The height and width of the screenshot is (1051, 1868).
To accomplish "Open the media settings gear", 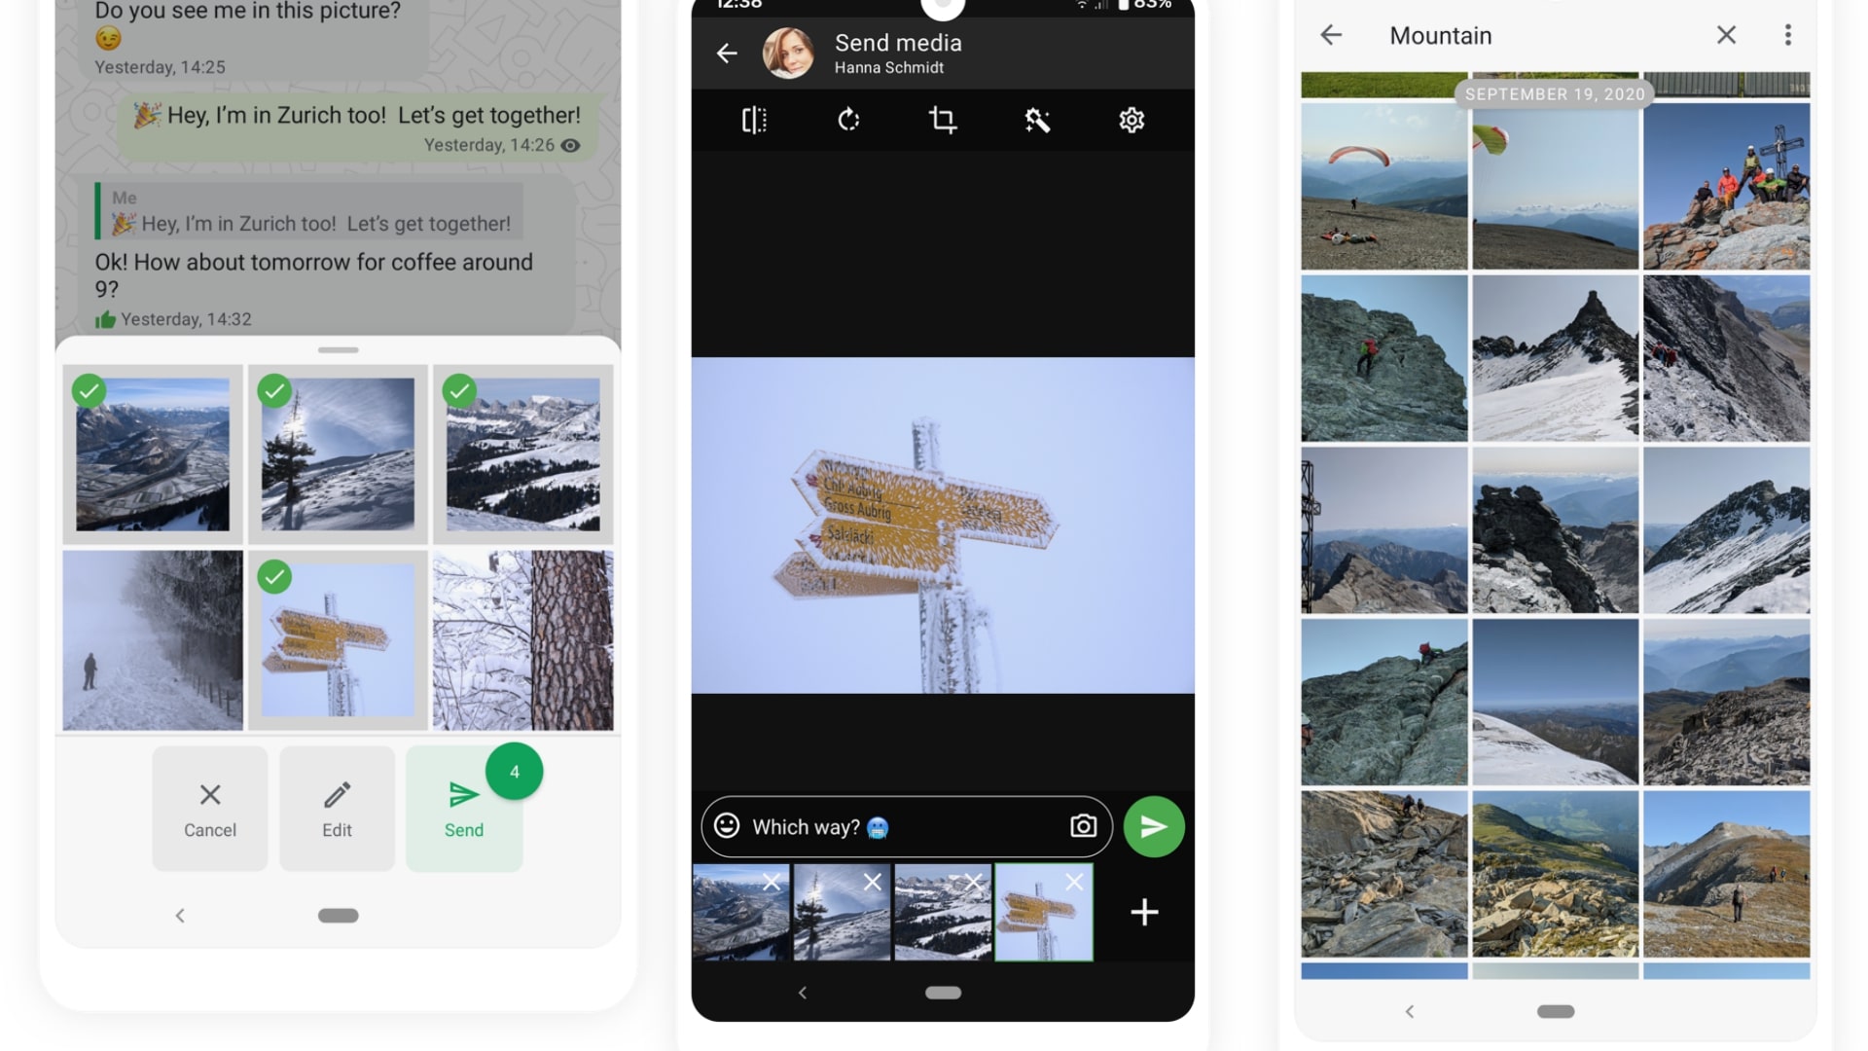I will [1132, 120].
